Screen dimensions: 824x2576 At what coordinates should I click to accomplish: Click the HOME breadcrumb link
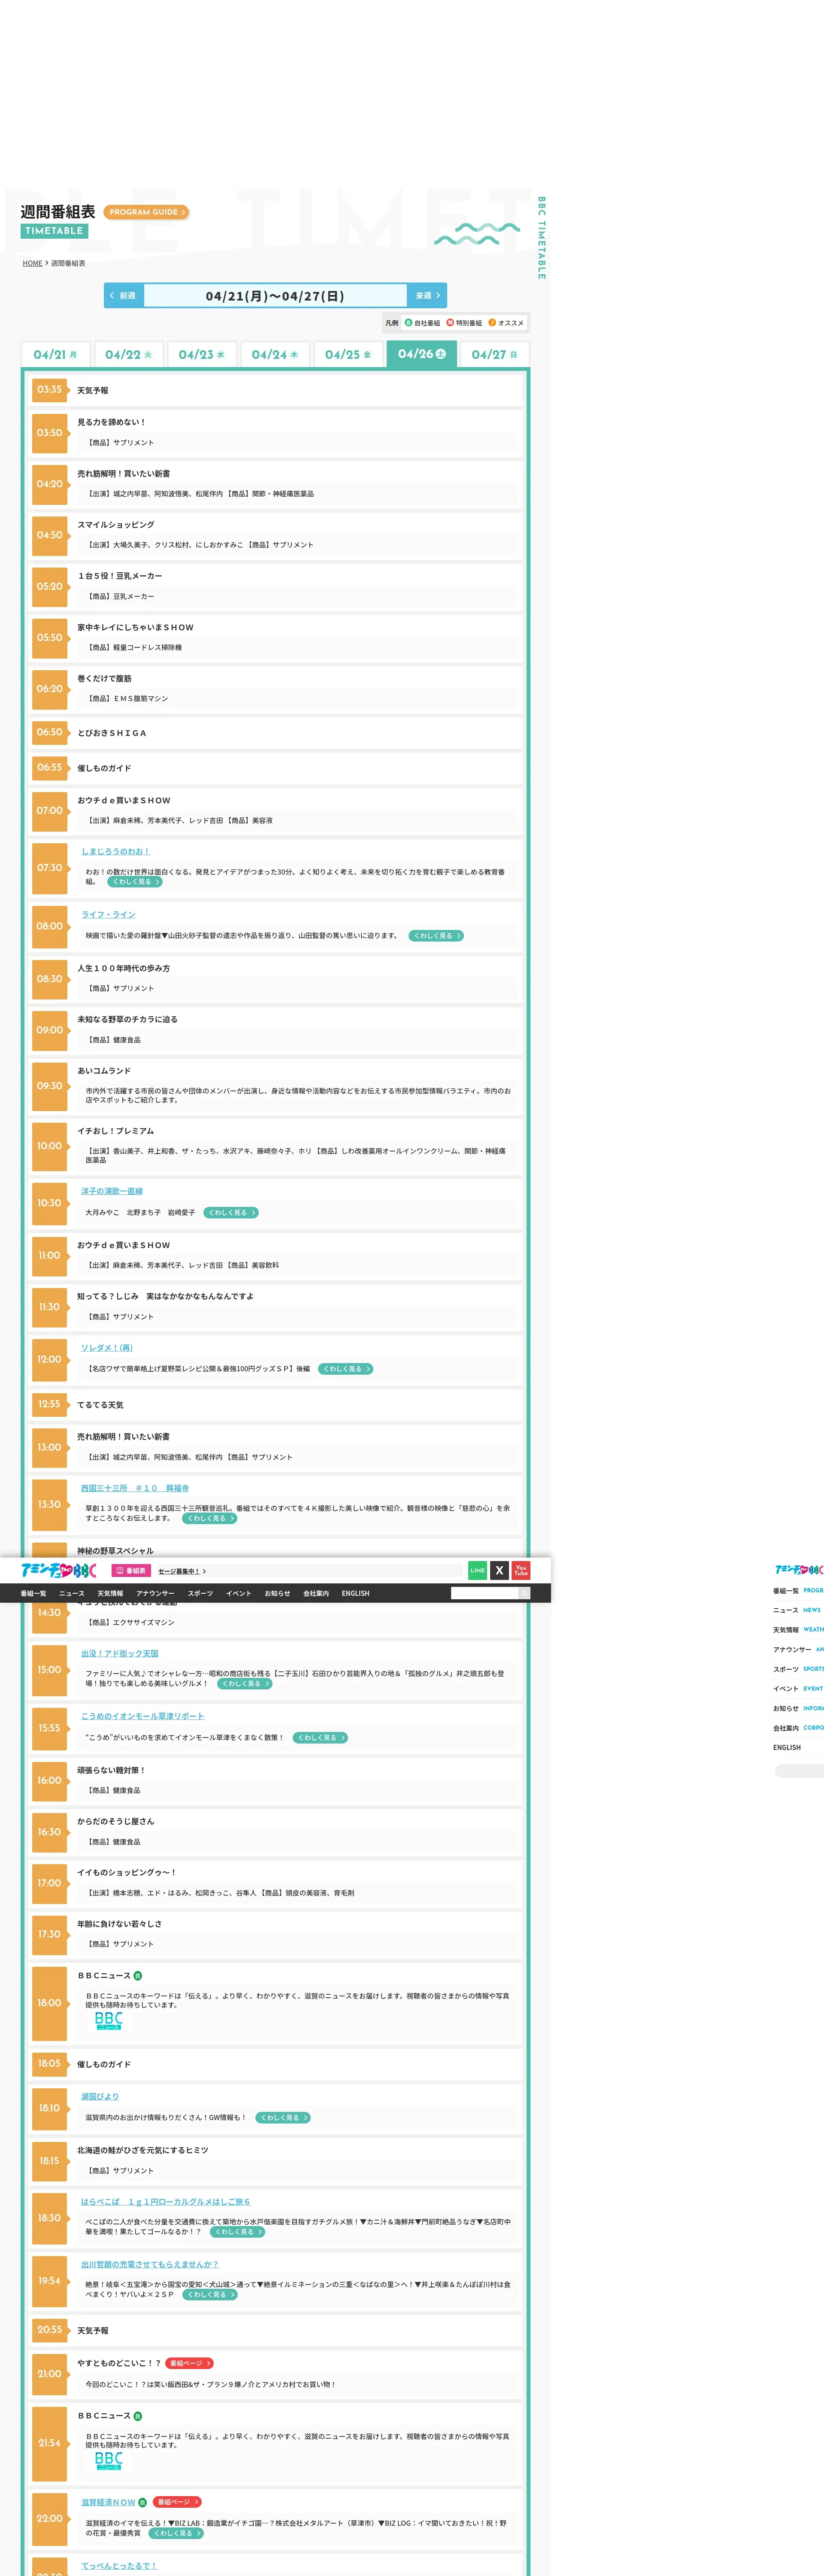pos(33,263)
